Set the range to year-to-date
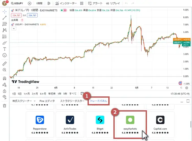Viewport: 192px width, 141px height. pos(52,94)
